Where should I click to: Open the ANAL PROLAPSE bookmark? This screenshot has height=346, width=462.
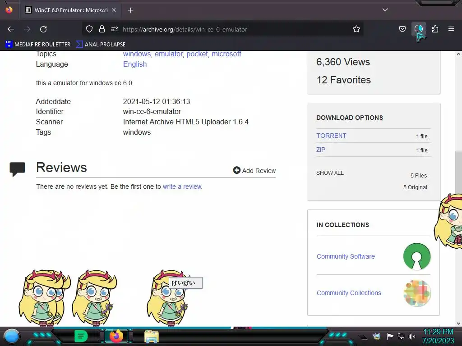101,45
